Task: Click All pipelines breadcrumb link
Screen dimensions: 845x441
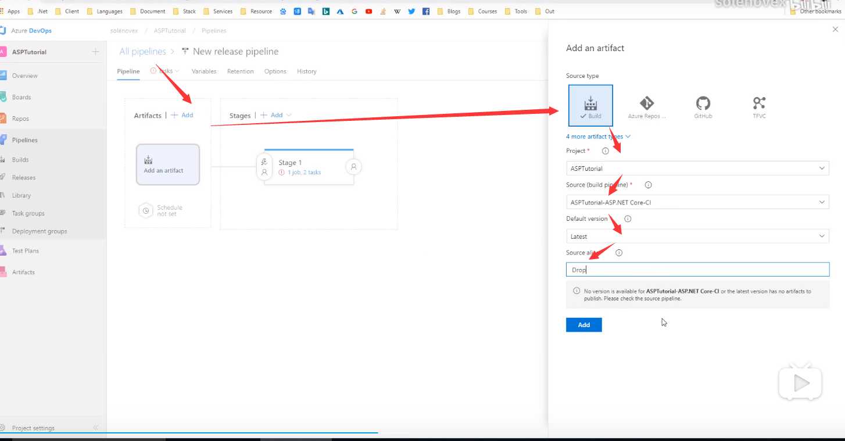Action: click(x=142, y=52)
